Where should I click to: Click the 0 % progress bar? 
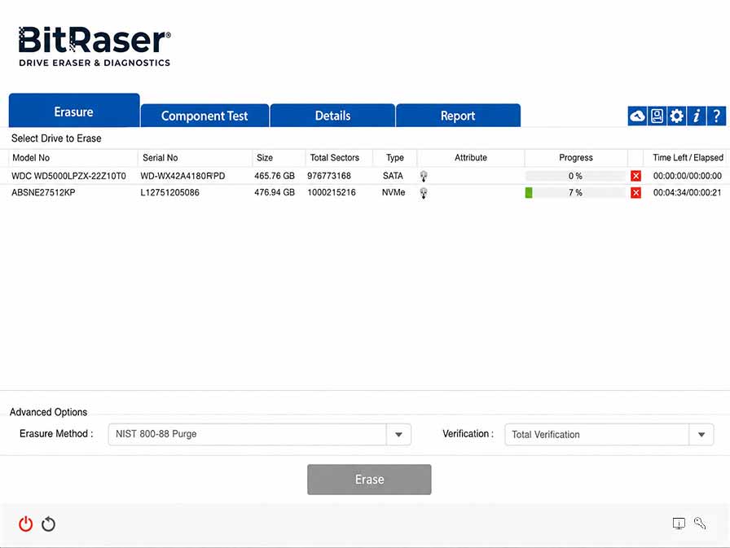pos(575,176)
